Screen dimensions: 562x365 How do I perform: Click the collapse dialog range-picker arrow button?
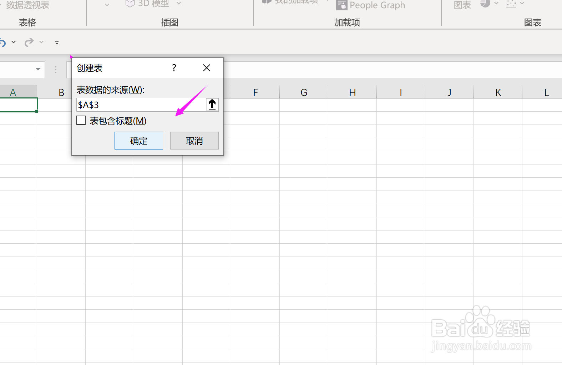212,105
